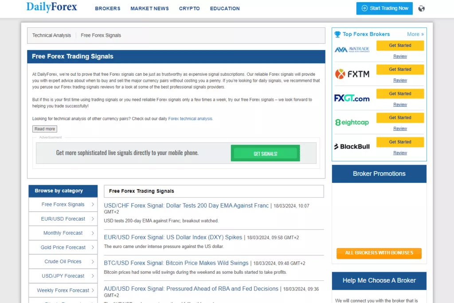The height and width of the screenshot is (303, 454).
Task: Expand chevron next to Free Forex Signals
Action: (x=93, y=204)
